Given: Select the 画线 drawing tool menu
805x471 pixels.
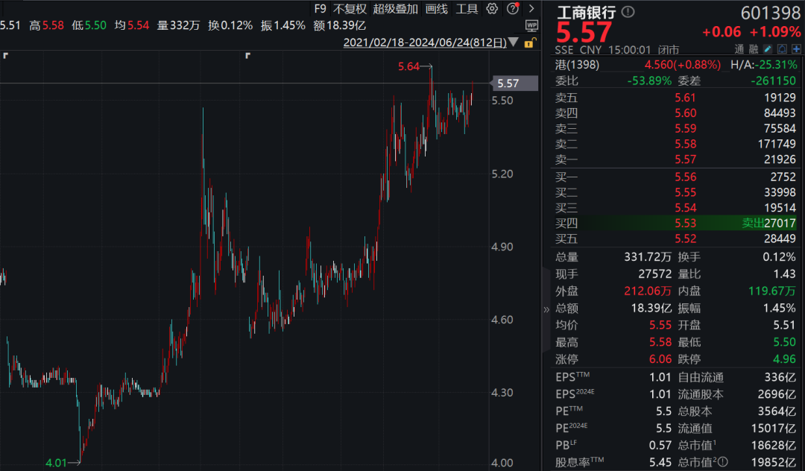Looking at the screenshot, I should [x=436, y=9].
